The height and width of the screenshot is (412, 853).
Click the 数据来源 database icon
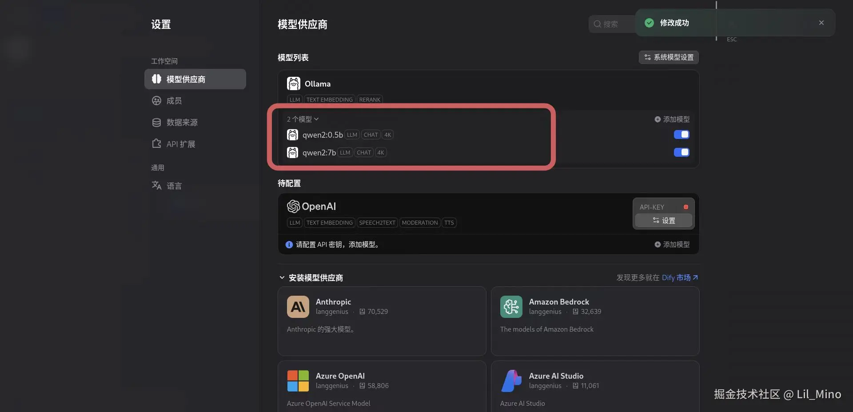156,123
